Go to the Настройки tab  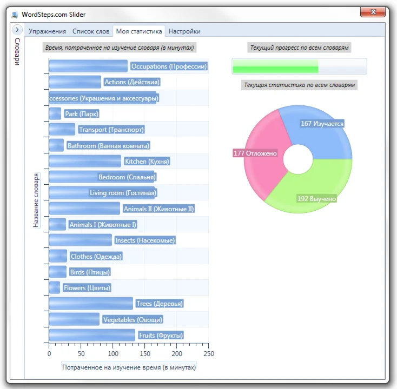(x=184, y=31)
